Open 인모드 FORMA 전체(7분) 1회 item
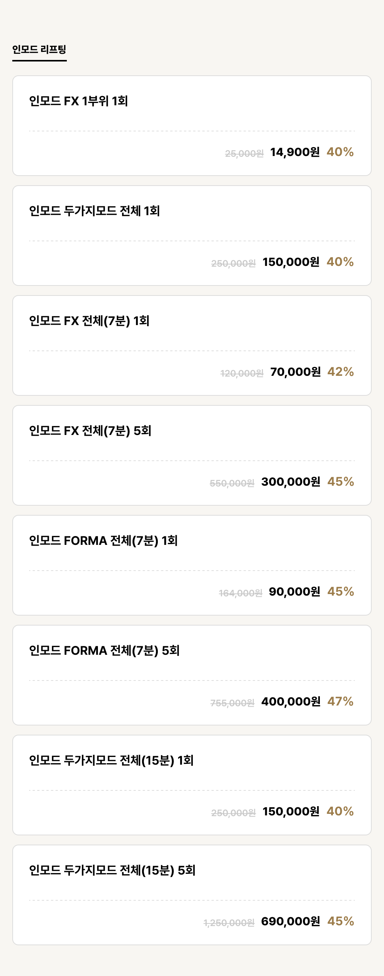384x976 pixels. [192, 565]
